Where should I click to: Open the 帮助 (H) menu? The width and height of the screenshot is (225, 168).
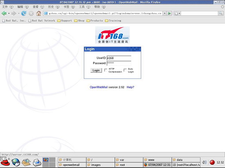[x=100, y=7]
